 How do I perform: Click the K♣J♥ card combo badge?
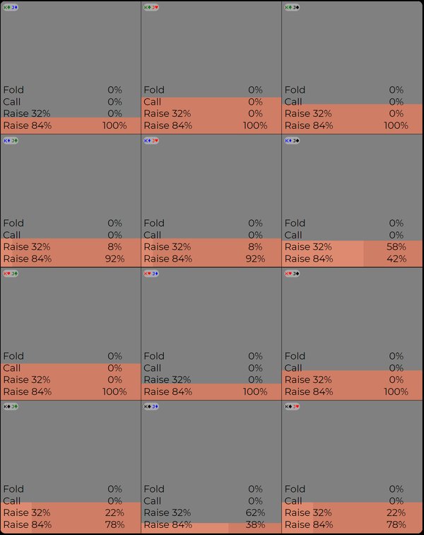pyautogui.click(x=151, y=7)
